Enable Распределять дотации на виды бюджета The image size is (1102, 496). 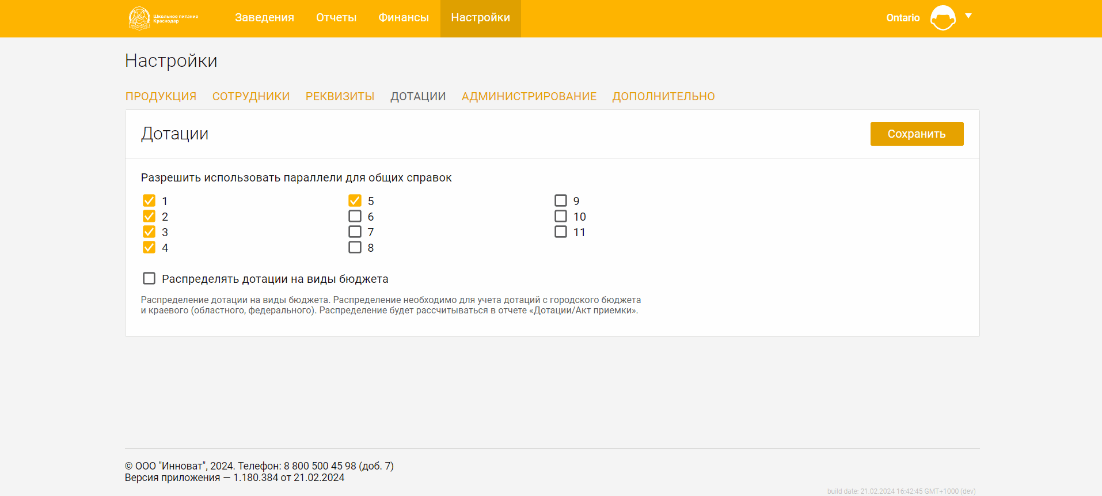tap(149, 279)
